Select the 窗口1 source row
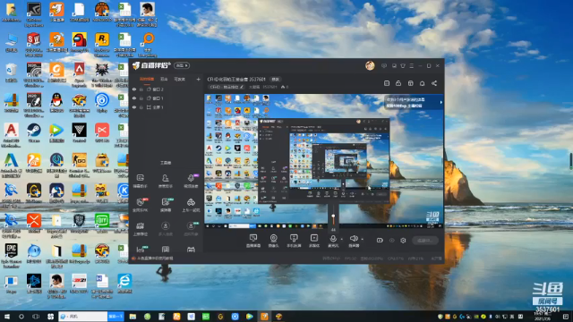 pos(167,98)
